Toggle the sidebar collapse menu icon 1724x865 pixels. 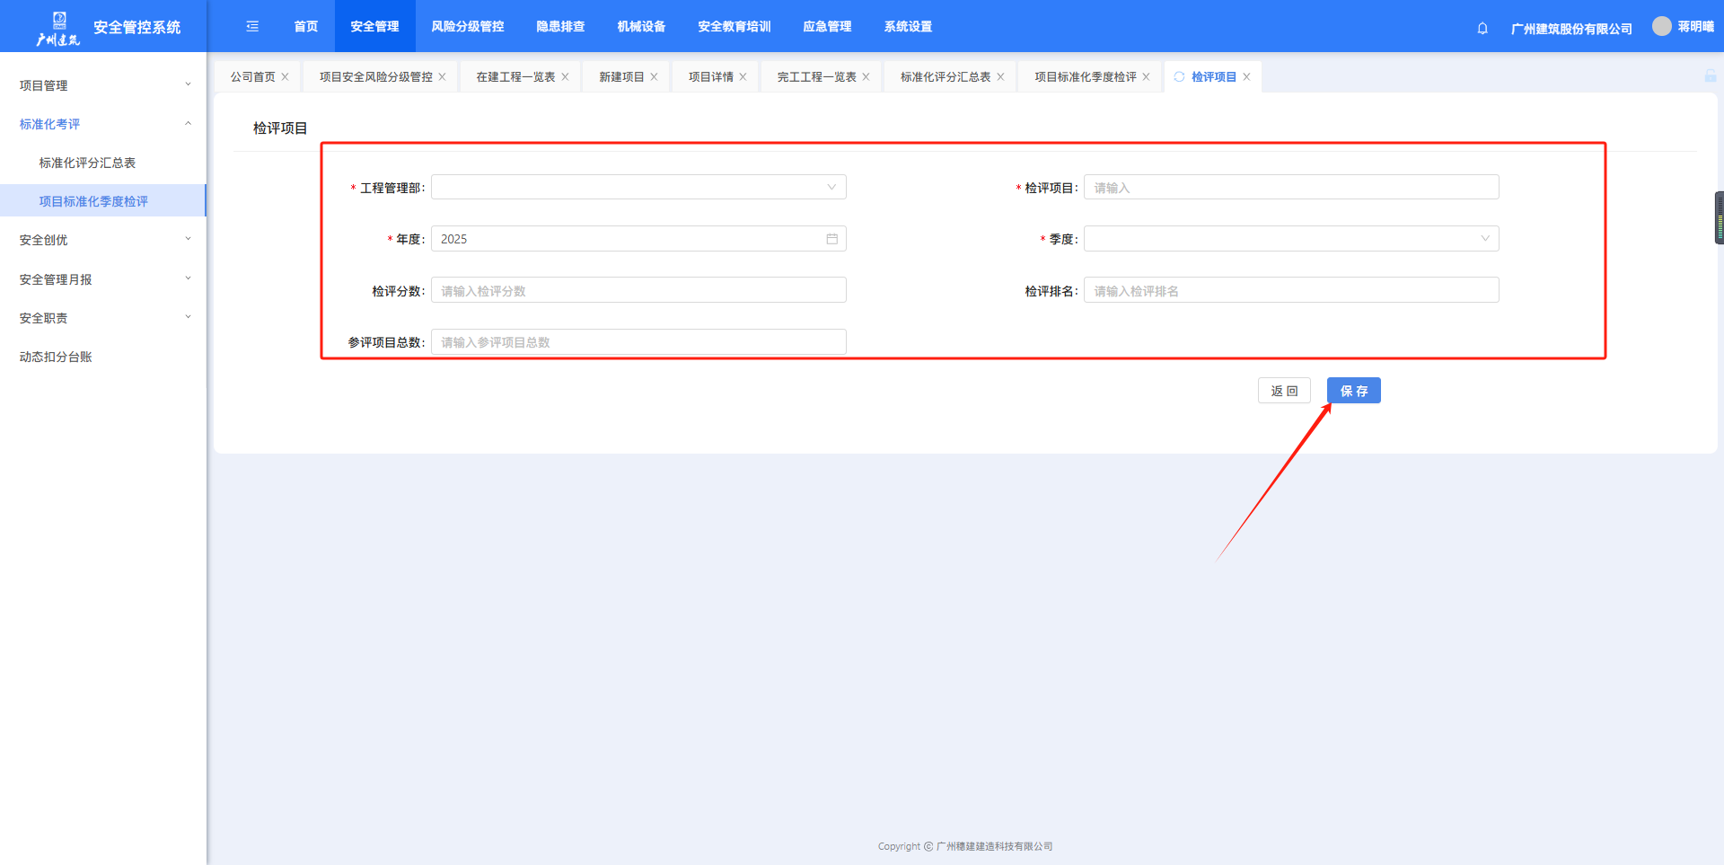pos(252,27)
